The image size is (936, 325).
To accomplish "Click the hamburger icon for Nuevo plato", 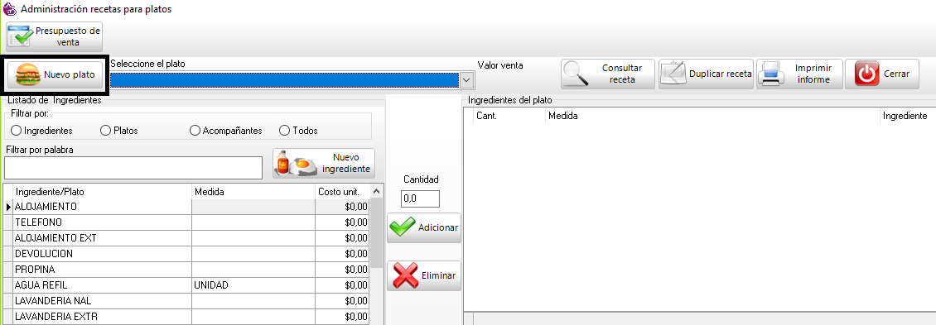I will (27, 75).
